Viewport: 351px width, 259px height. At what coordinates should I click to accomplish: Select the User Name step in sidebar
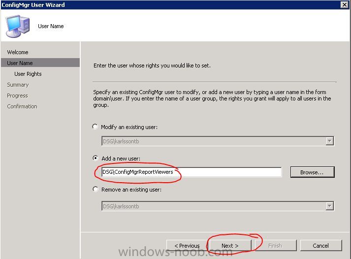40,63
